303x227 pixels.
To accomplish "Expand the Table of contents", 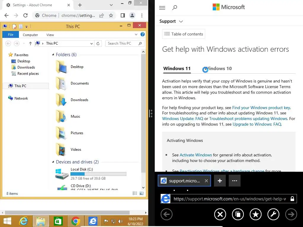I will (183, 34).
